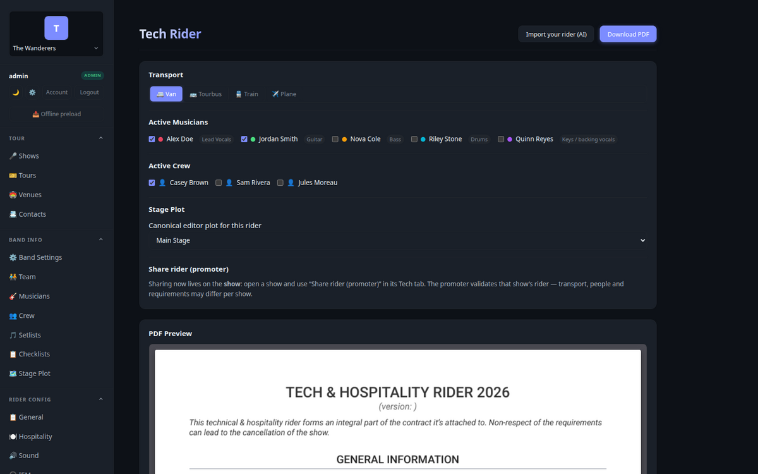Image resolution: width=758 pixels, height=474 pixels.
Task: Click orange color dot for Nova Cole
Action: pos(344,139)
